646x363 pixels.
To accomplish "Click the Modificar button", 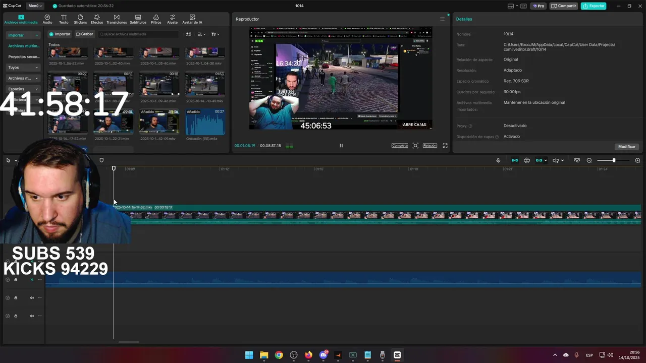I will click(x=627, y=147).
